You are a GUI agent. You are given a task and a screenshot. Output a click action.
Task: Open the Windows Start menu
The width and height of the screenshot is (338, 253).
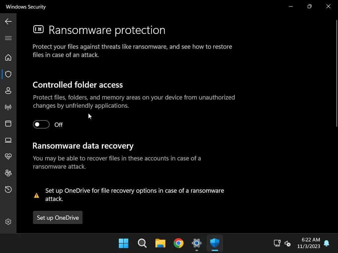click(123, 243)
